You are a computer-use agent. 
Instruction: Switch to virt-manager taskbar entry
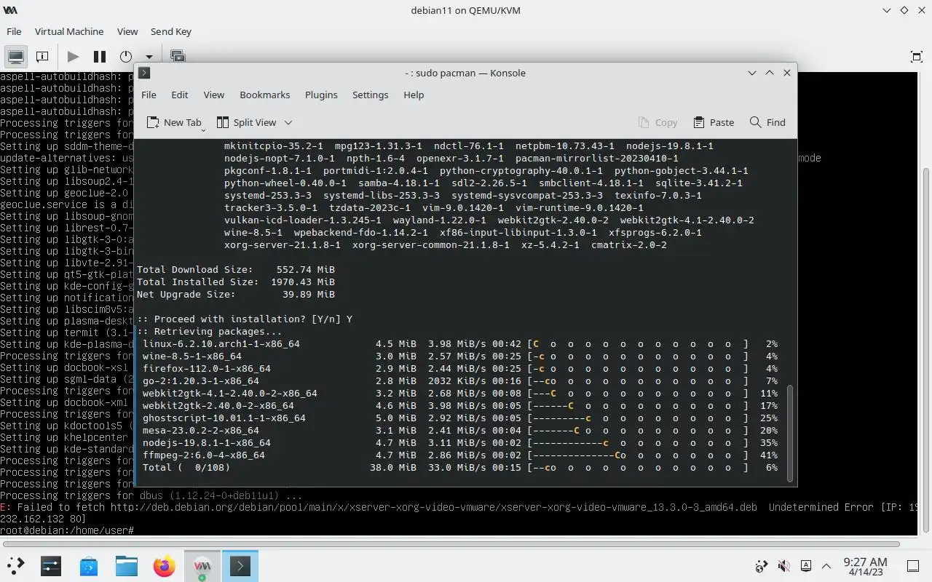point(202,565)
